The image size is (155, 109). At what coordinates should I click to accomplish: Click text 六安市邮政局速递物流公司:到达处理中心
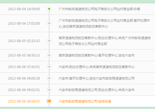tap(88, 90)
